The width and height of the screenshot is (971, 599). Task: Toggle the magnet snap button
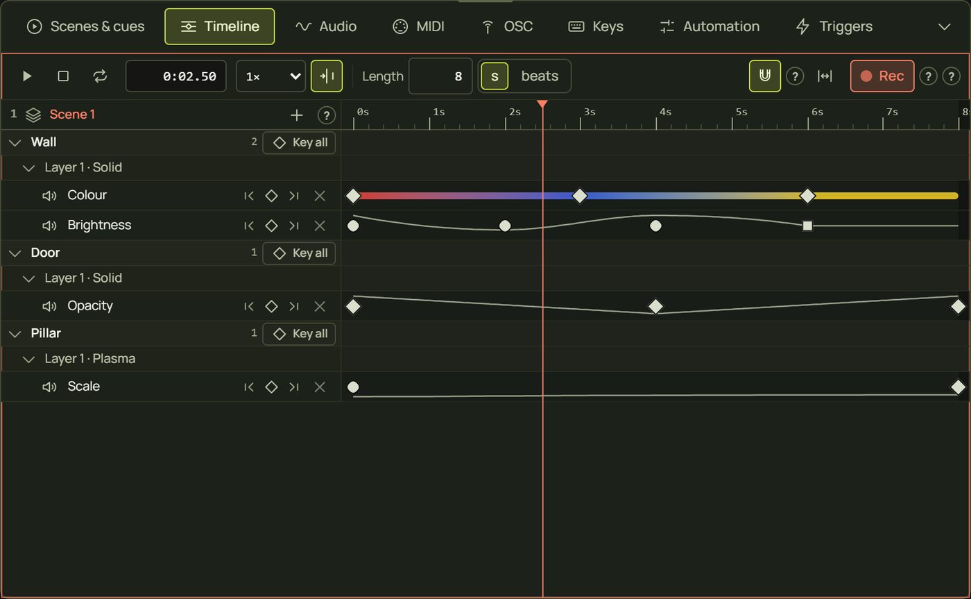[x=765, y=76]
